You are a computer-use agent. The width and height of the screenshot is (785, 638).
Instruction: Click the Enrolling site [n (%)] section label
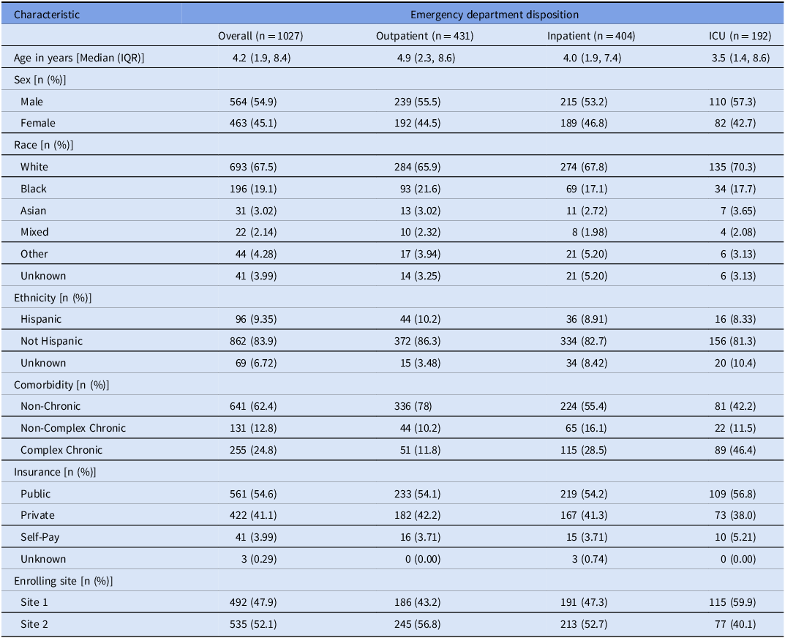click(64, 581)
